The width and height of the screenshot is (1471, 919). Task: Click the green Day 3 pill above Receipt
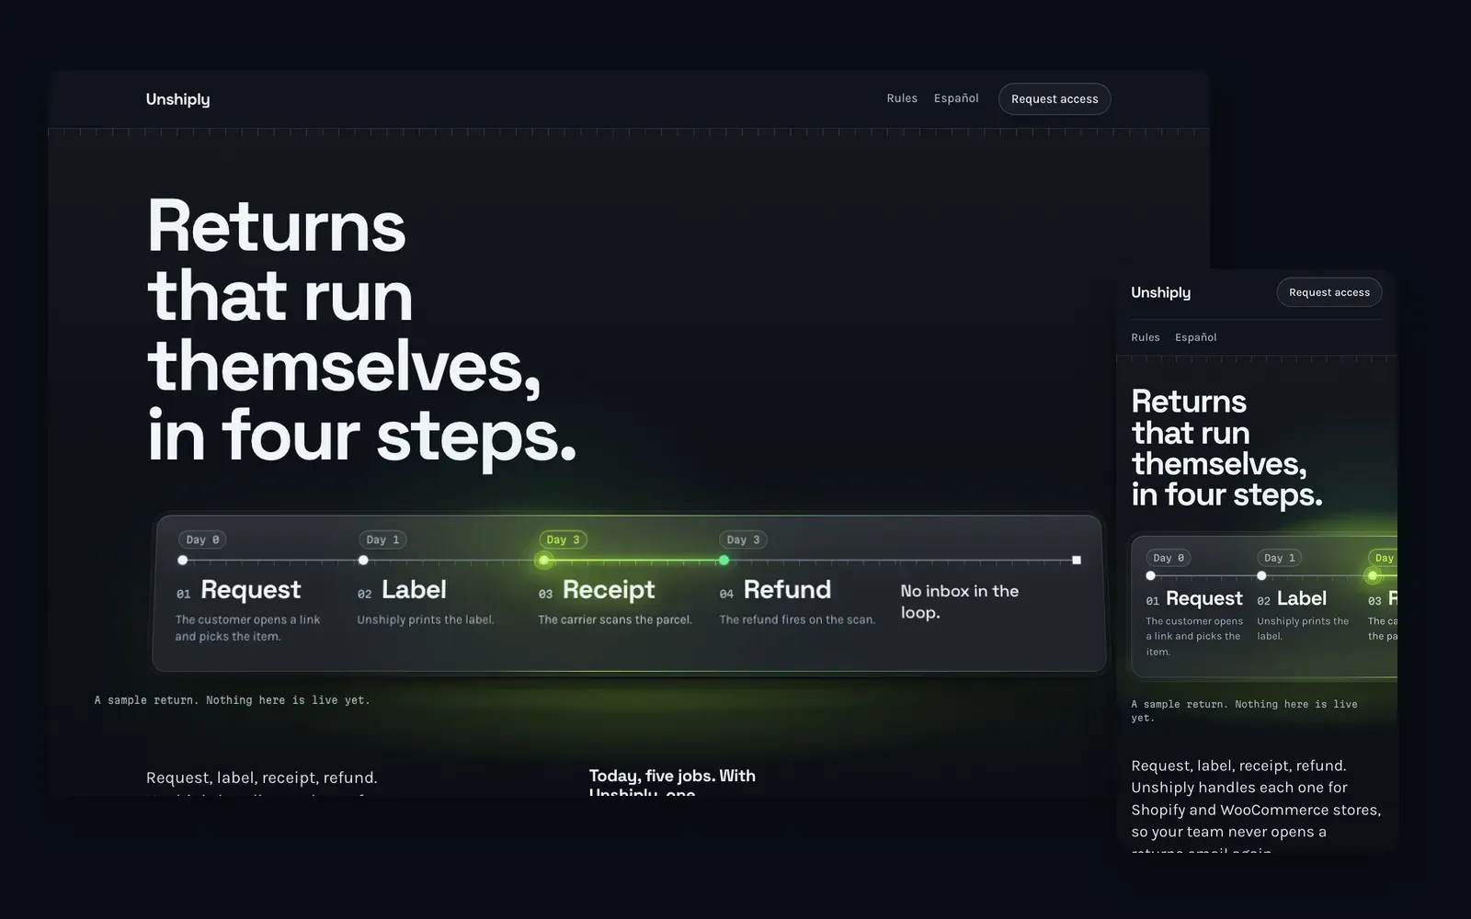click(563, 539)
